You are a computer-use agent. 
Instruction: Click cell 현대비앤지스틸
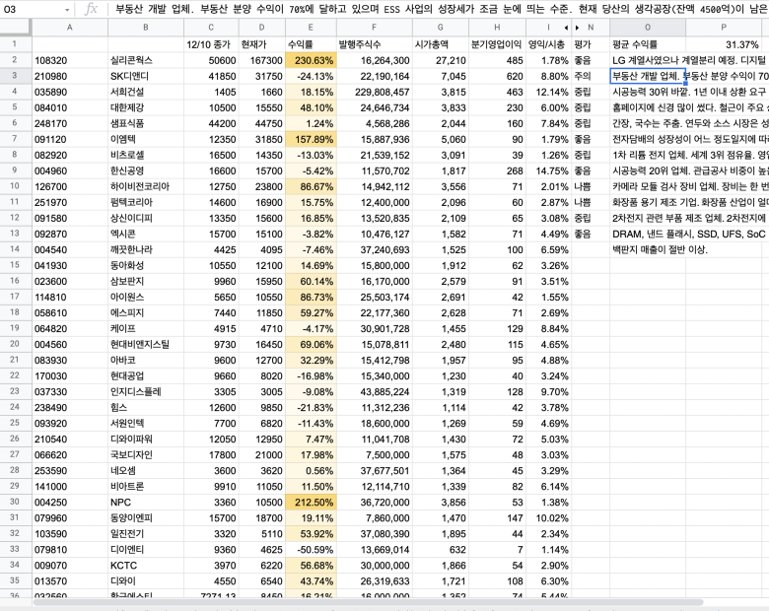(x=146, y=344)
